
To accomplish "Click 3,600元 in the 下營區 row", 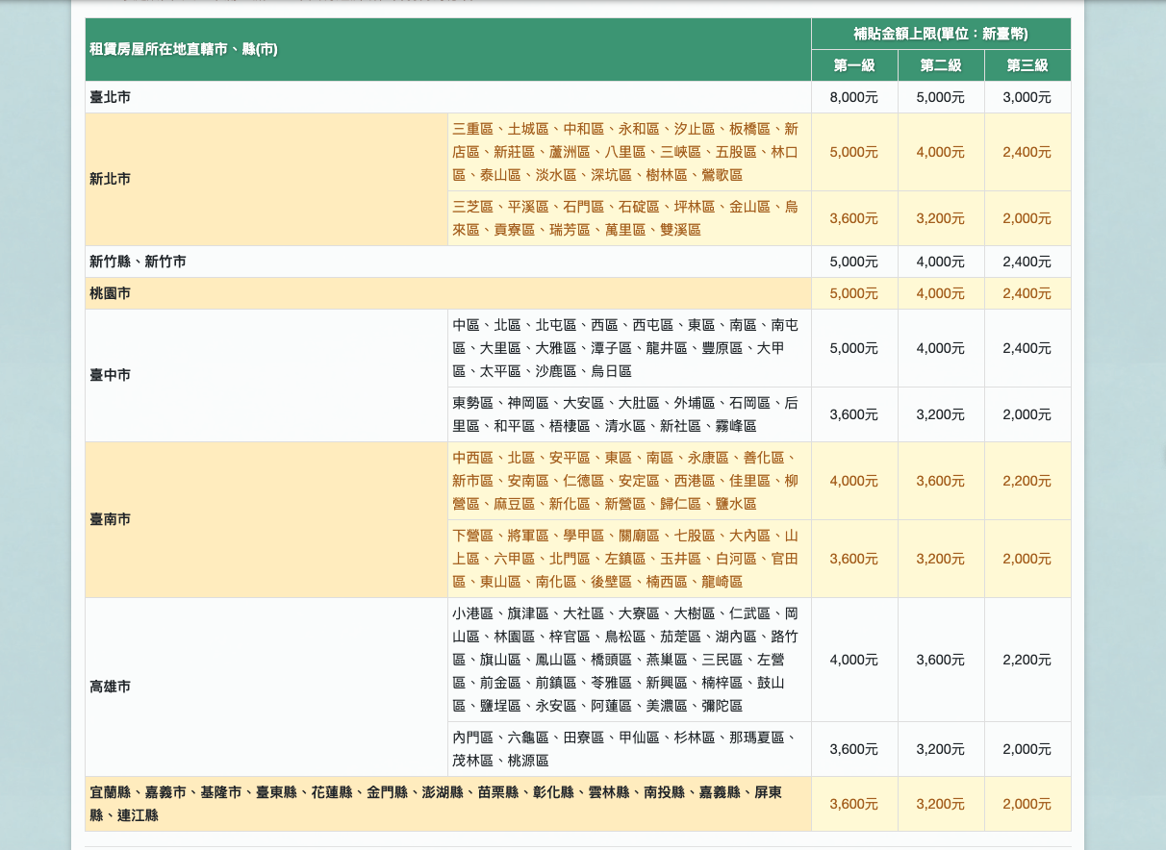I will pyautogui.click(x=854, y=559).
